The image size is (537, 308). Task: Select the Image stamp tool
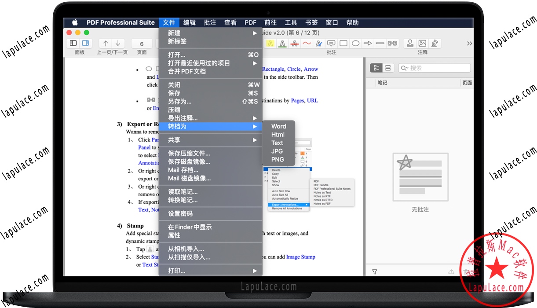(422, 43)
